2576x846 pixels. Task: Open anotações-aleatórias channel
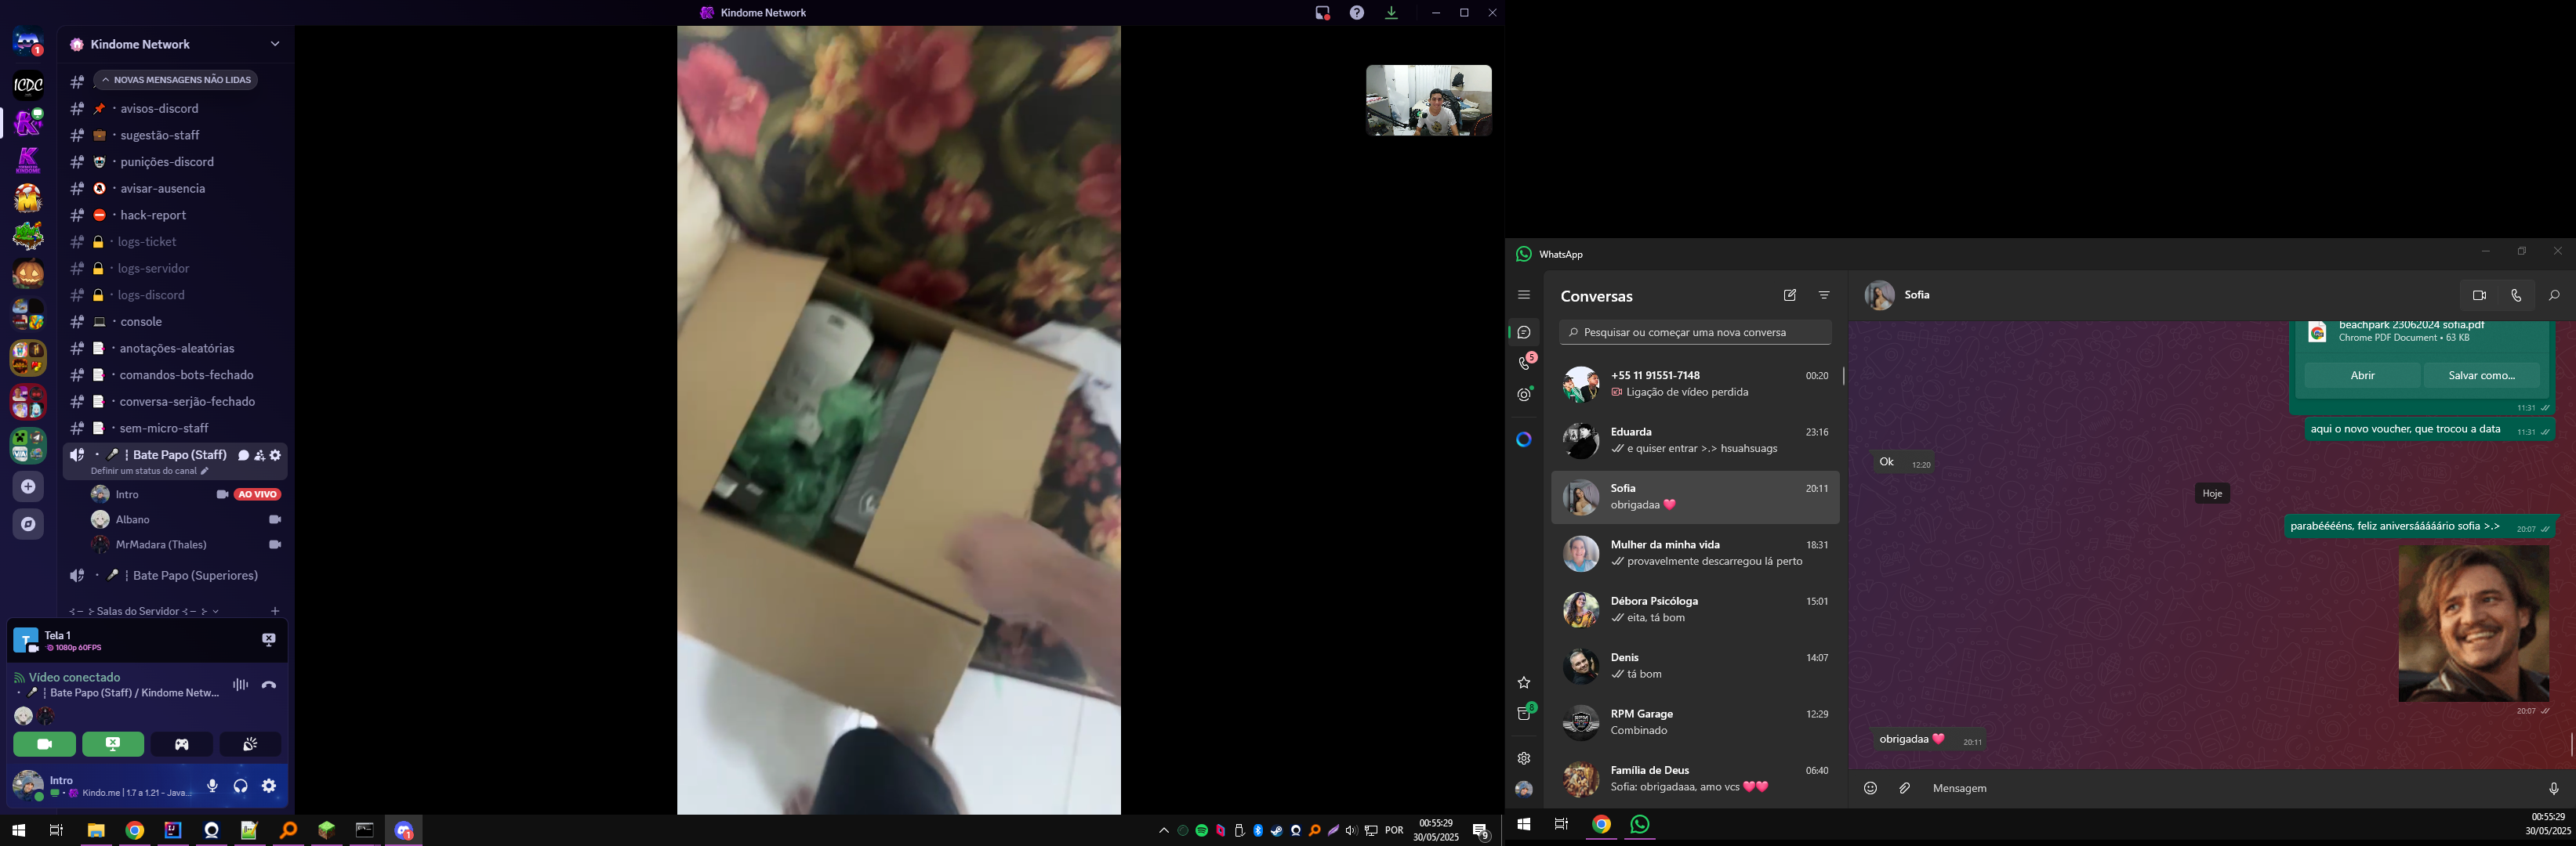176,349
